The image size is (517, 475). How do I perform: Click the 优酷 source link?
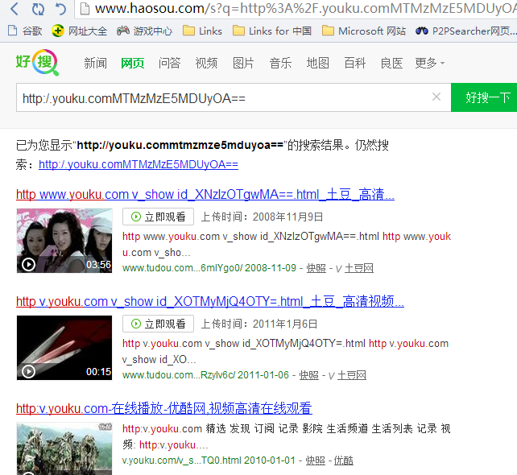click(x=344, y=461)
